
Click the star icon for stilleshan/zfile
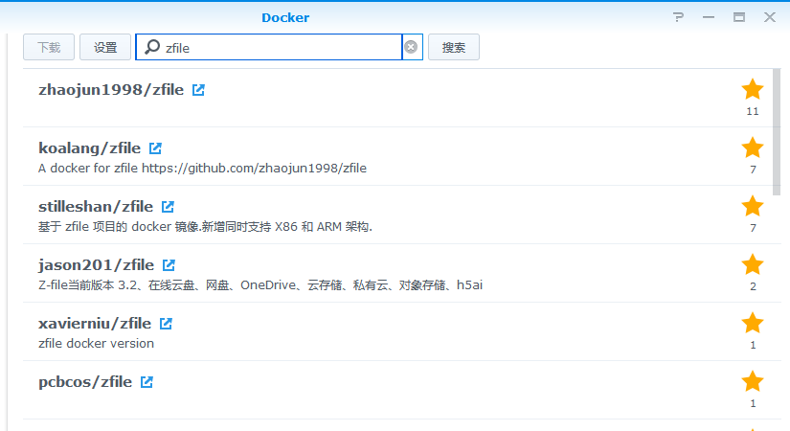(753, 206)
